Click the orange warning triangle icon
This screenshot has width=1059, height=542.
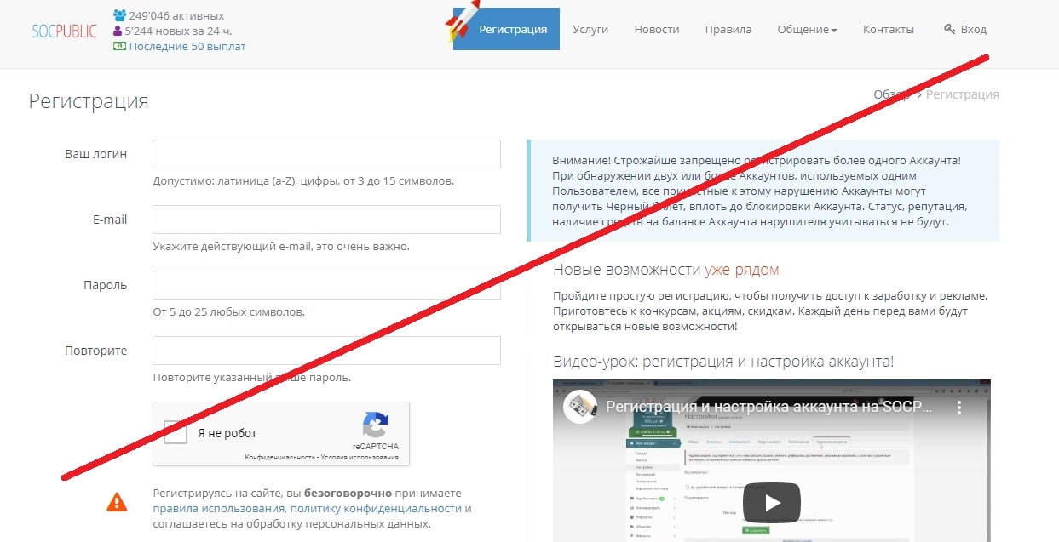(117, 502)
